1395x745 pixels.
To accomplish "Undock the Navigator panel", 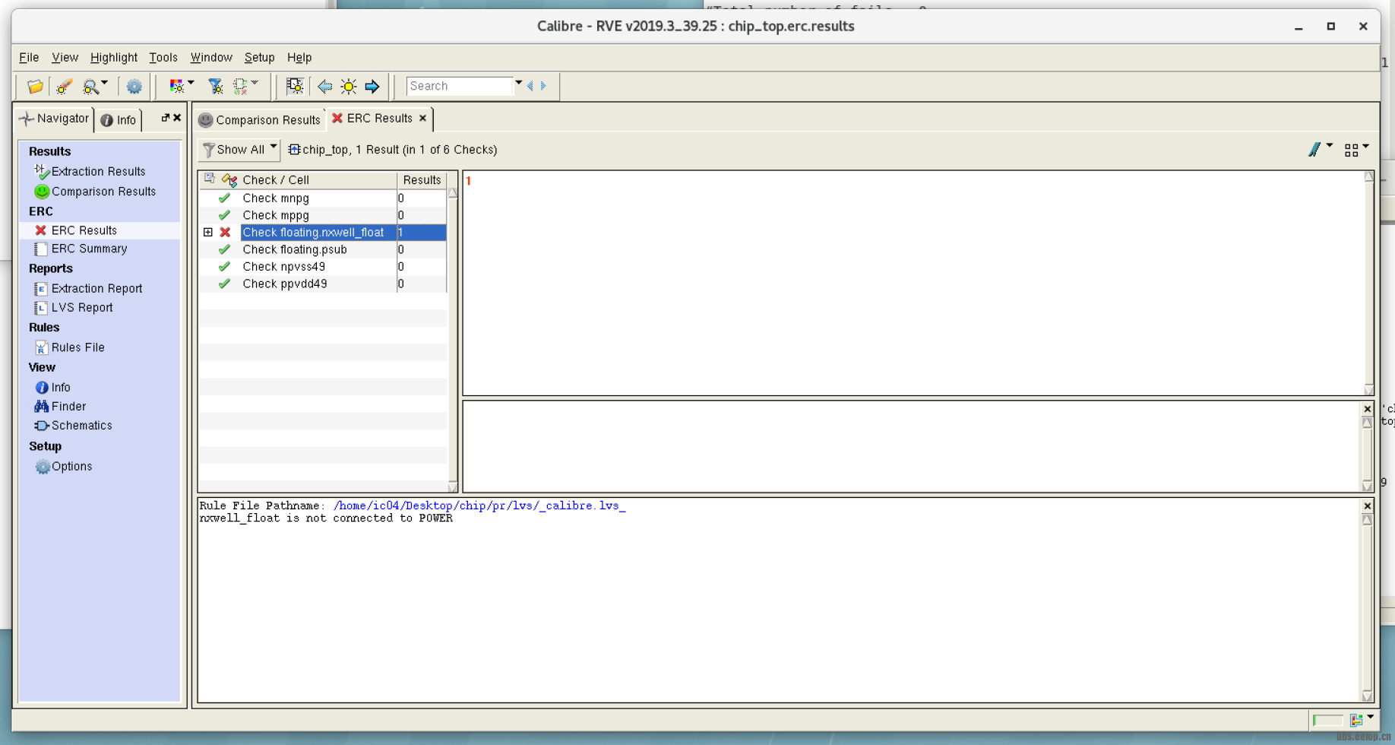I will point(165,118).
